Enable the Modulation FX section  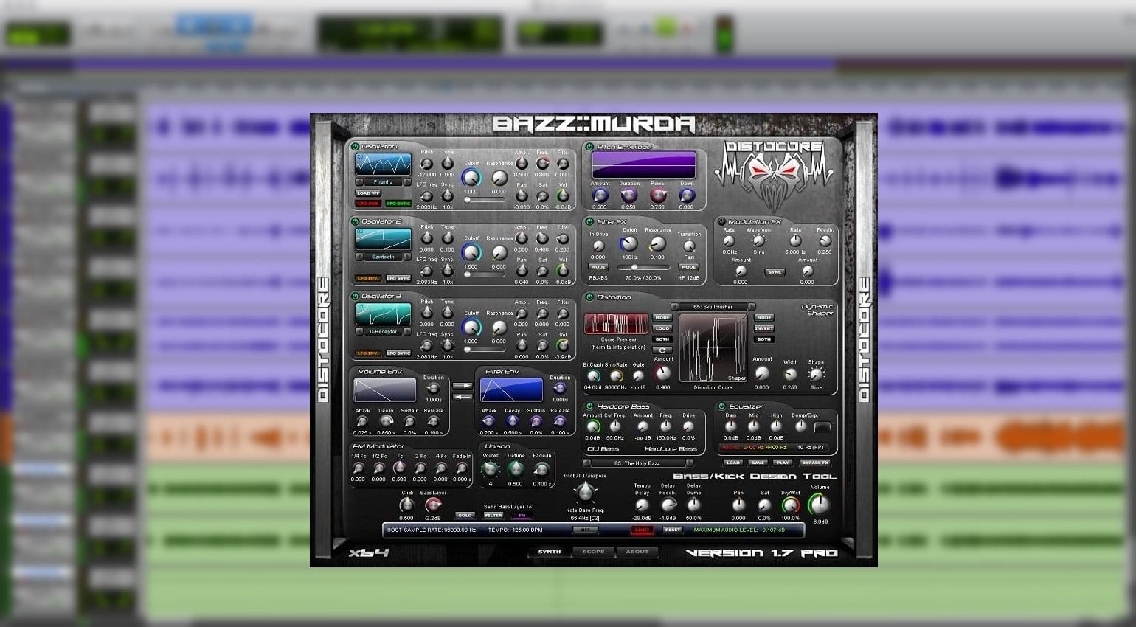click(721, 221)
